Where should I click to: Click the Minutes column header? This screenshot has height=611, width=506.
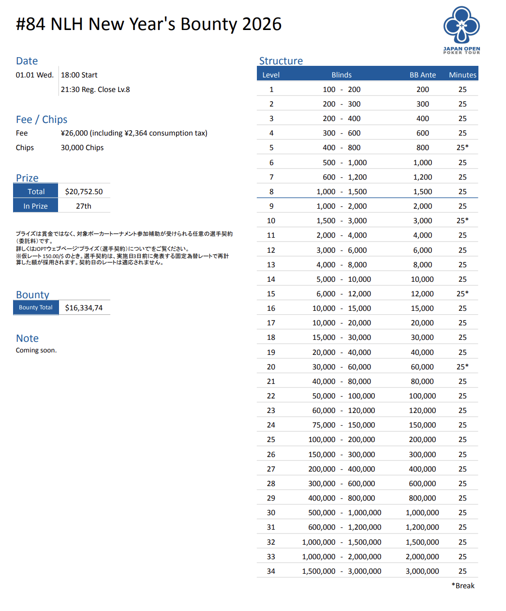click(x=462, y=75)
